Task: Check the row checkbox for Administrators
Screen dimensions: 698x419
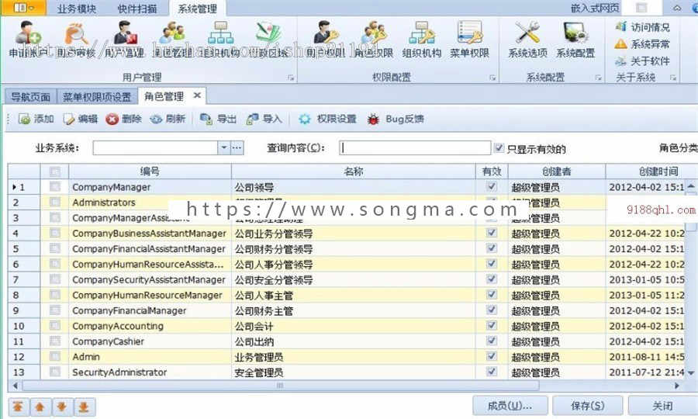Action: click(x=55, y=203)
